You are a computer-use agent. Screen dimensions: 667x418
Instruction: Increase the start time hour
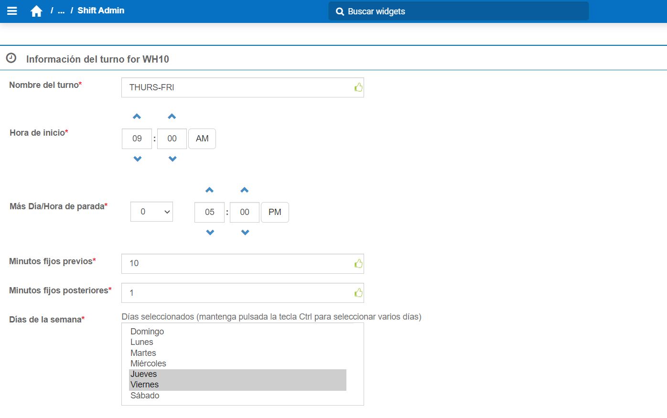point(137,117)
